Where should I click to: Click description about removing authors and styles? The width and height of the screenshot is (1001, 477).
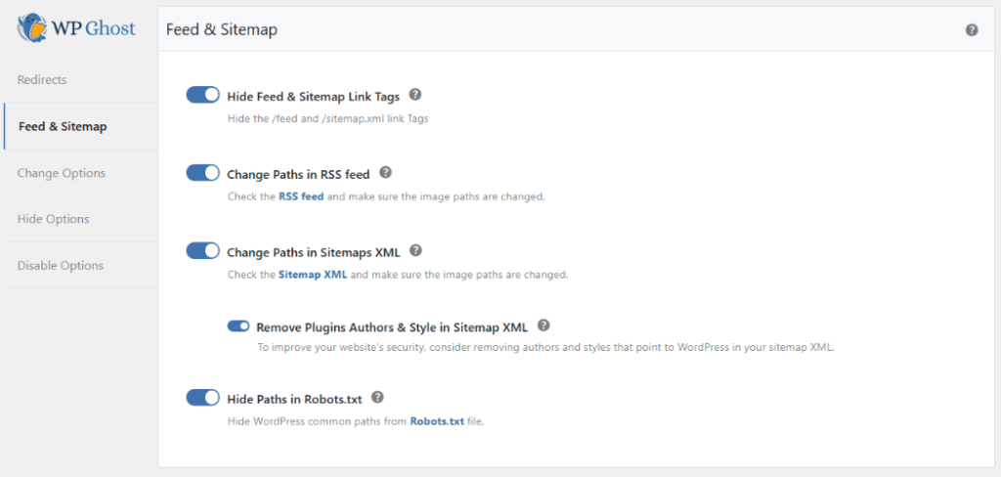click(545, 348)
